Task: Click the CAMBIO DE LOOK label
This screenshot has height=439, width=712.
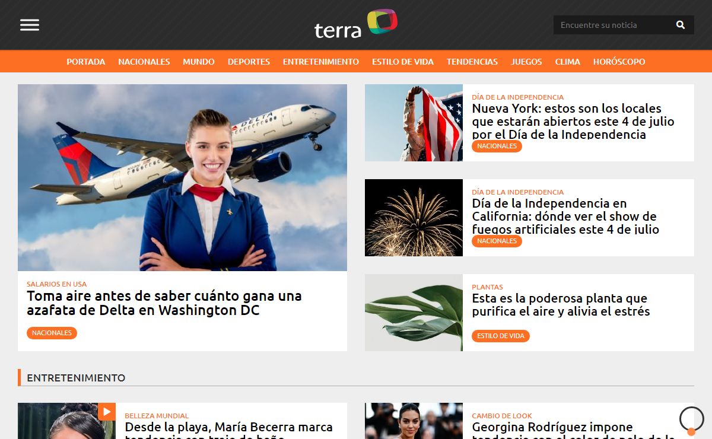Action: 502,416
